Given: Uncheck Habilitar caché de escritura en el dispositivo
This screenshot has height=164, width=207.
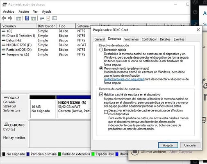Looking at the screenshot, I should point(101,94).
